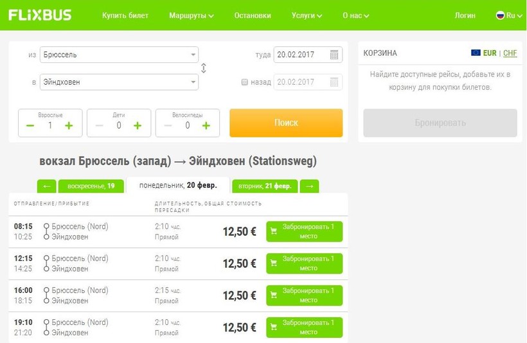Go to next dates with right arrow
Screen dimensions: 527x343
click(309, 186)
